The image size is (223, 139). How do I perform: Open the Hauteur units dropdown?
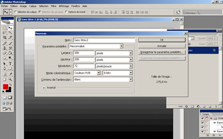pos(131,60)
